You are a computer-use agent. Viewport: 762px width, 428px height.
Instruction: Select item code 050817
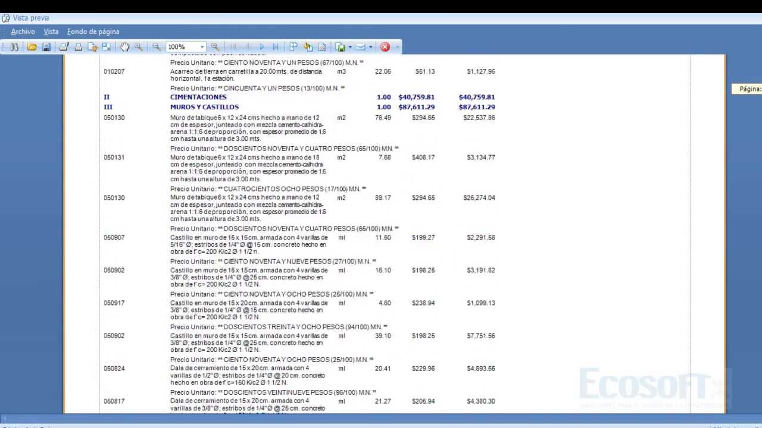(x=114, y=401)
